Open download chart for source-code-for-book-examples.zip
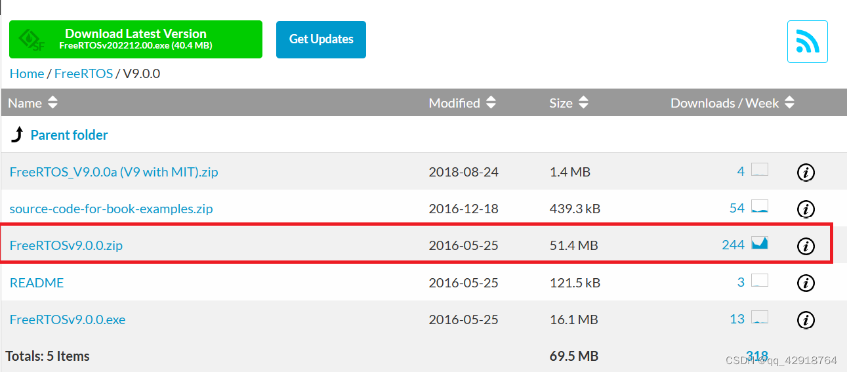 (x=760, y=207)
